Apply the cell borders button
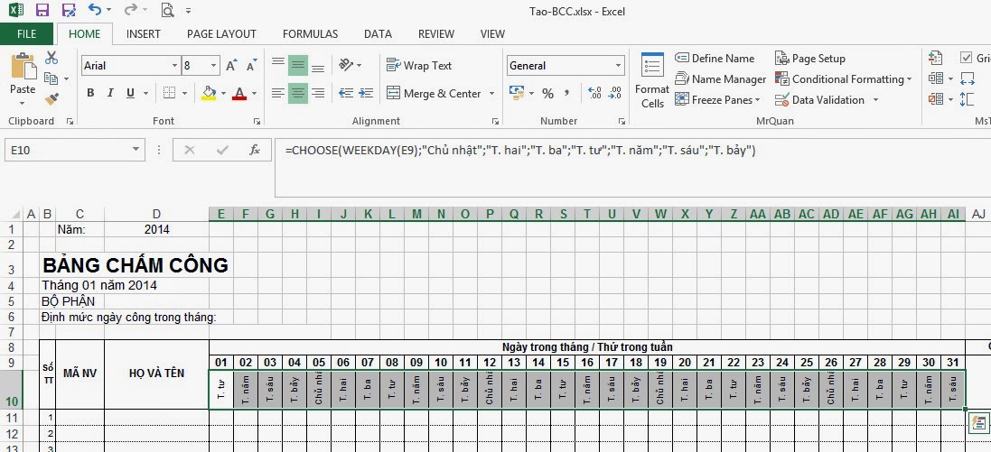The width and height of the screenshot is (991, 452). [169, 94]
